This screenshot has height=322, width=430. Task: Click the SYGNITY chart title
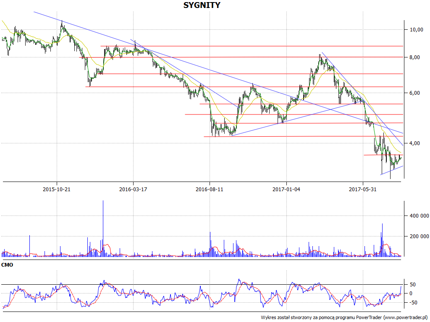202,5
